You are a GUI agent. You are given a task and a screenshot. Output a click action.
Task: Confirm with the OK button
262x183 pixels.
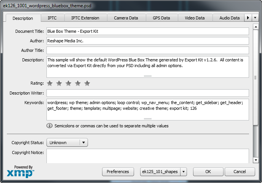coord(208,172)
